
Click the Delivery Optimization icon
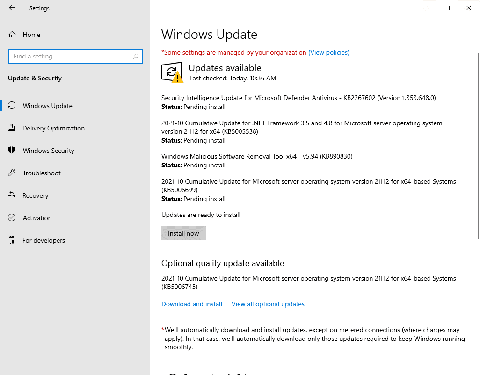(12, 128)
